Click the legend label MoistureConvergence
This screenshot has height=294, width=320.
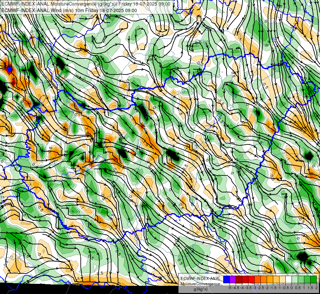pyautogui.click(x=200, y=284)
